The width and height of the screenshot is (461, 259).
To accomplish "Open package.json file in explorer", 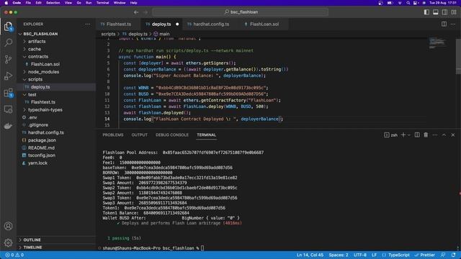I will click(x=42, y=140).
